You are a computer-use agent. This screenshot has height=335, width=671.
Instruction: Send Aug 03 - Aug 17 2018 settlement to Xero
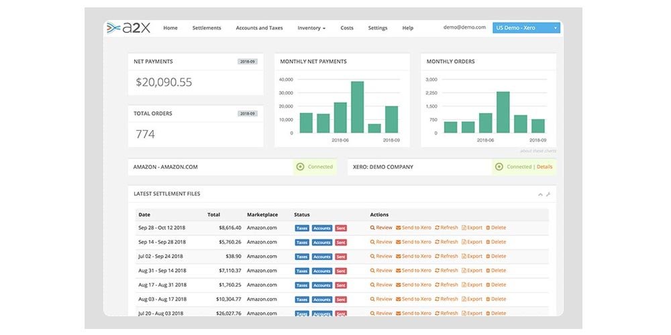click(413, 299)
